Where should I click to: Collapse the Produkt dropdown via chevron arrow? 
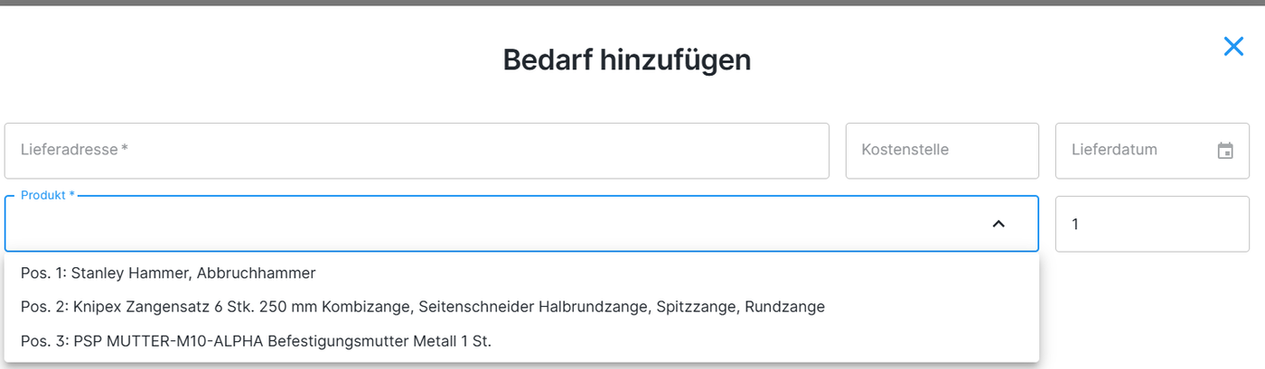coord(998,224)
